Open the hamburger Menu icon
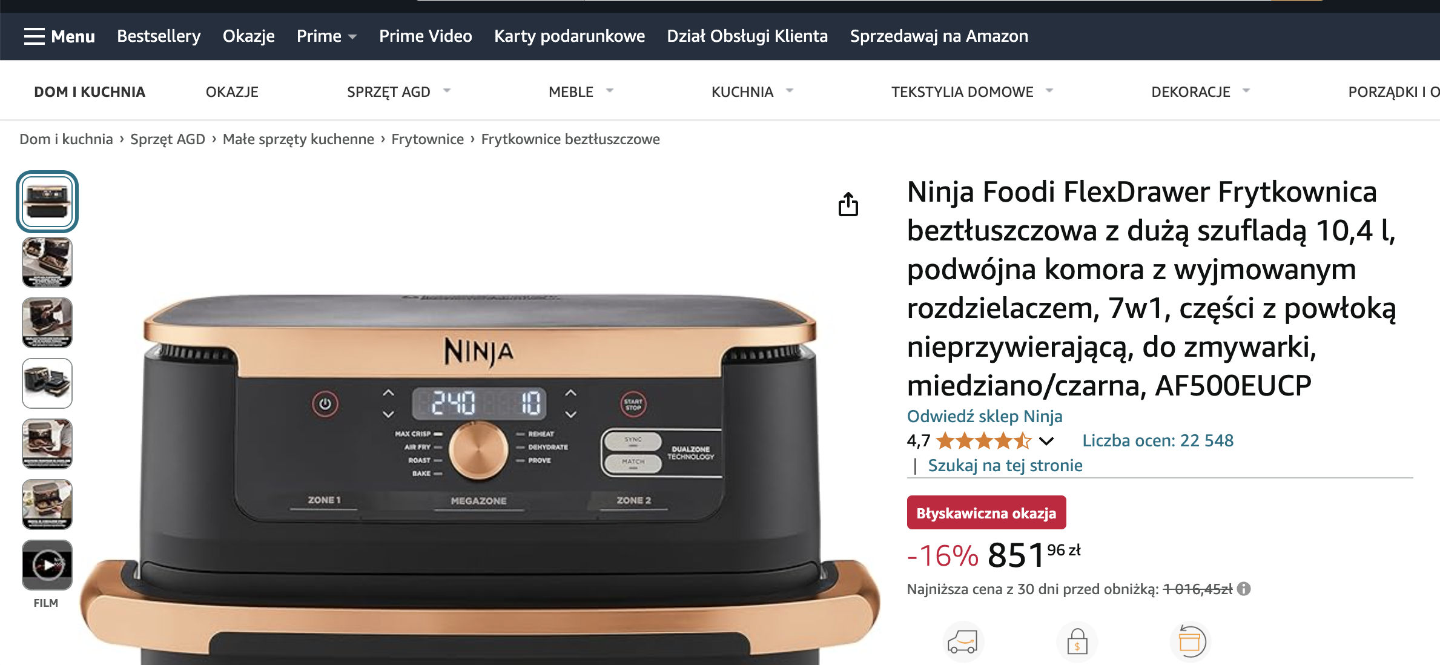The width and height of the screenshot is (1440, 665). pyautogui.click(x=35, y=36)
